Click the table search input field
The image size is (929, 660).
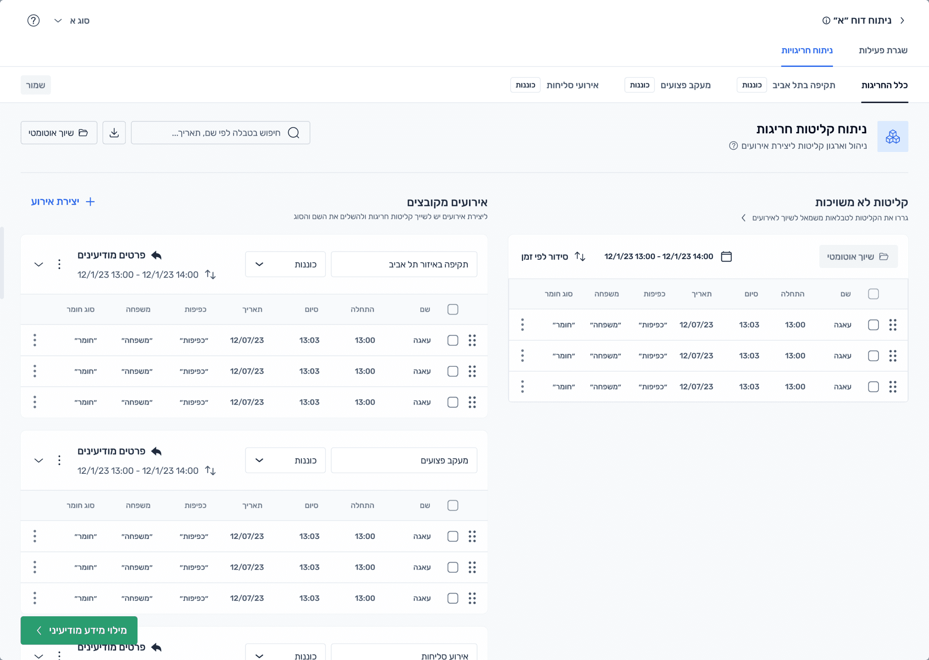tap(220, 132)
